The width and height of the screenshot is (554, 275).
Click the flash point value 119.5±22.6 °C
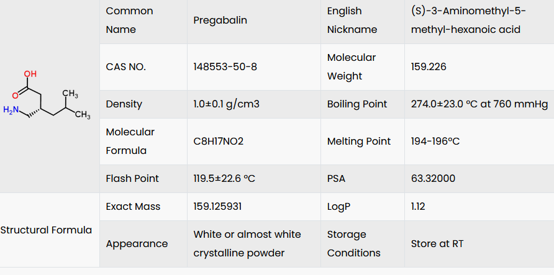(224, 178)
